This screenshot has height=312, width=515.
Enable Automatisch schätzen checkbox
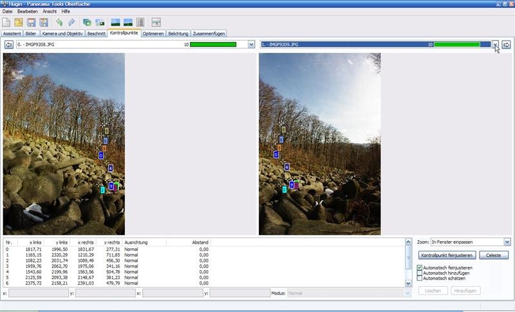[x=420, y=278]
